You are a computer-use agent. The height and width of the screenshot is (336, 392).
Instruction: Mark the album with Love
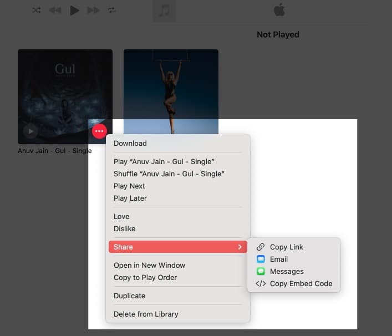click(x=178, y=216)
